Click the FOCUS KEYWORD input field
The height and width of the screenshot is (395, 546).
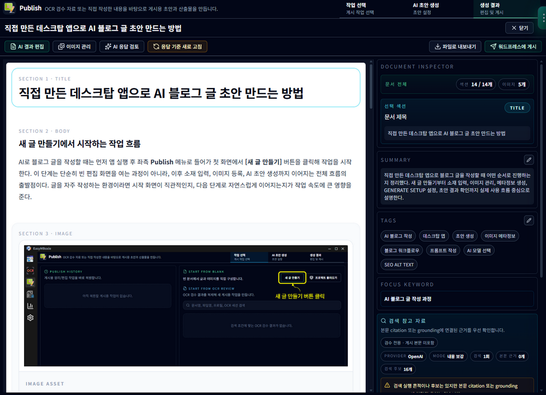click(x=457, y=299)
